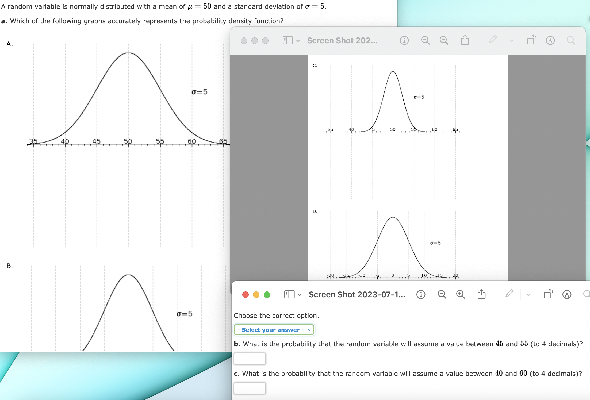Viewport: 590px width, 400px height.
Task: Expand the sidebar view options chevron
Action: pos(300,294)
